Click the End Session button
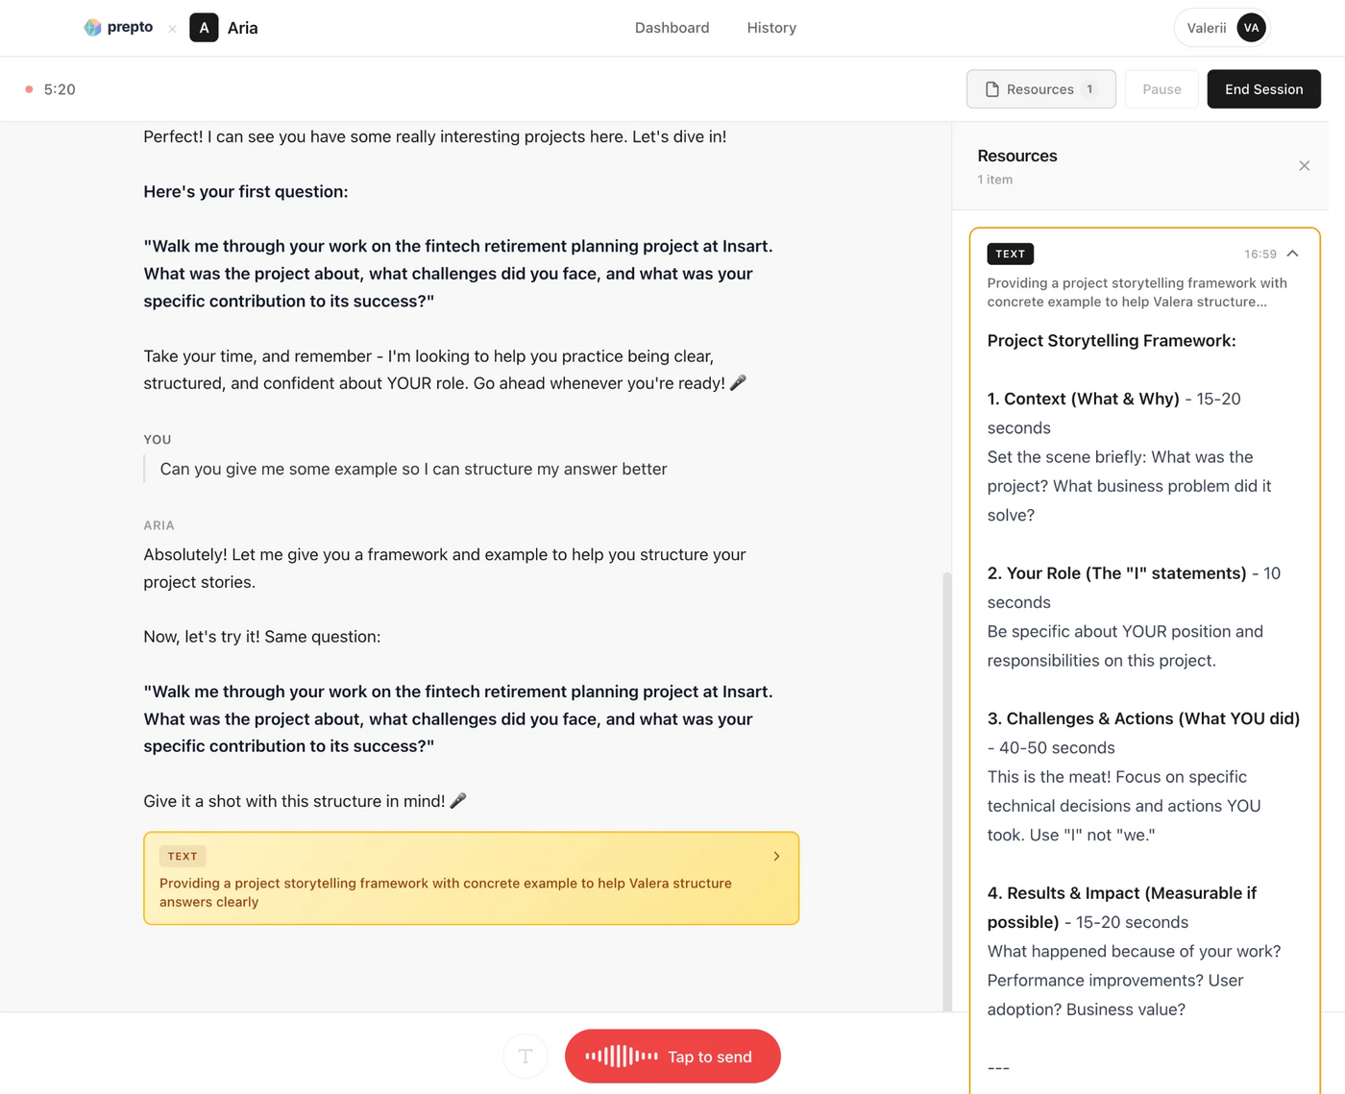Screen dimensions: 1345x1094 1263,88
